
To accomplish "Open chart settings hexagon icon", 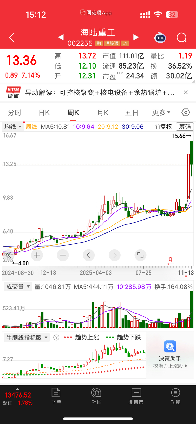I will [x=186, y=112].
